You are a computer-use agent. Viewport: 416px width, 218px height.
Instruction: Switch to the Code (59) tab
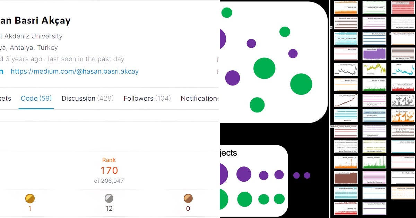click(x=36, y=98)
